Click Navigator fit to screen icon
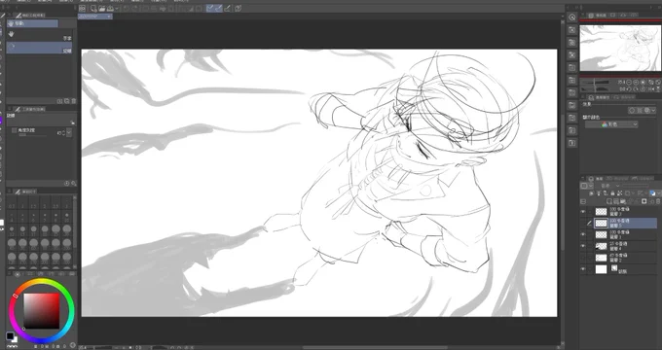This screenshot has height=350, width=662. coord(650,83)
